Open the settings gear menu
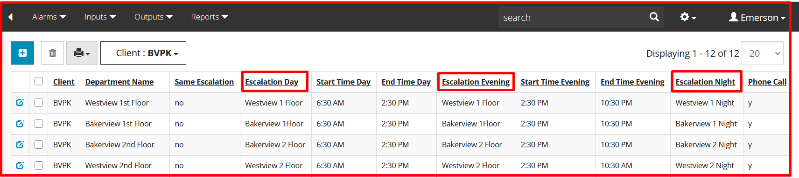Viewport: 799px width, 178px height. click(x=687, y=17)
